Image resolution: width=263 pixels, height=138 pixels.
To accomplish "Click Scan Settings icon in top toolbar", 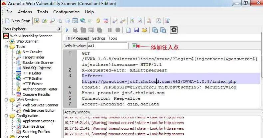I will point(140,21).
